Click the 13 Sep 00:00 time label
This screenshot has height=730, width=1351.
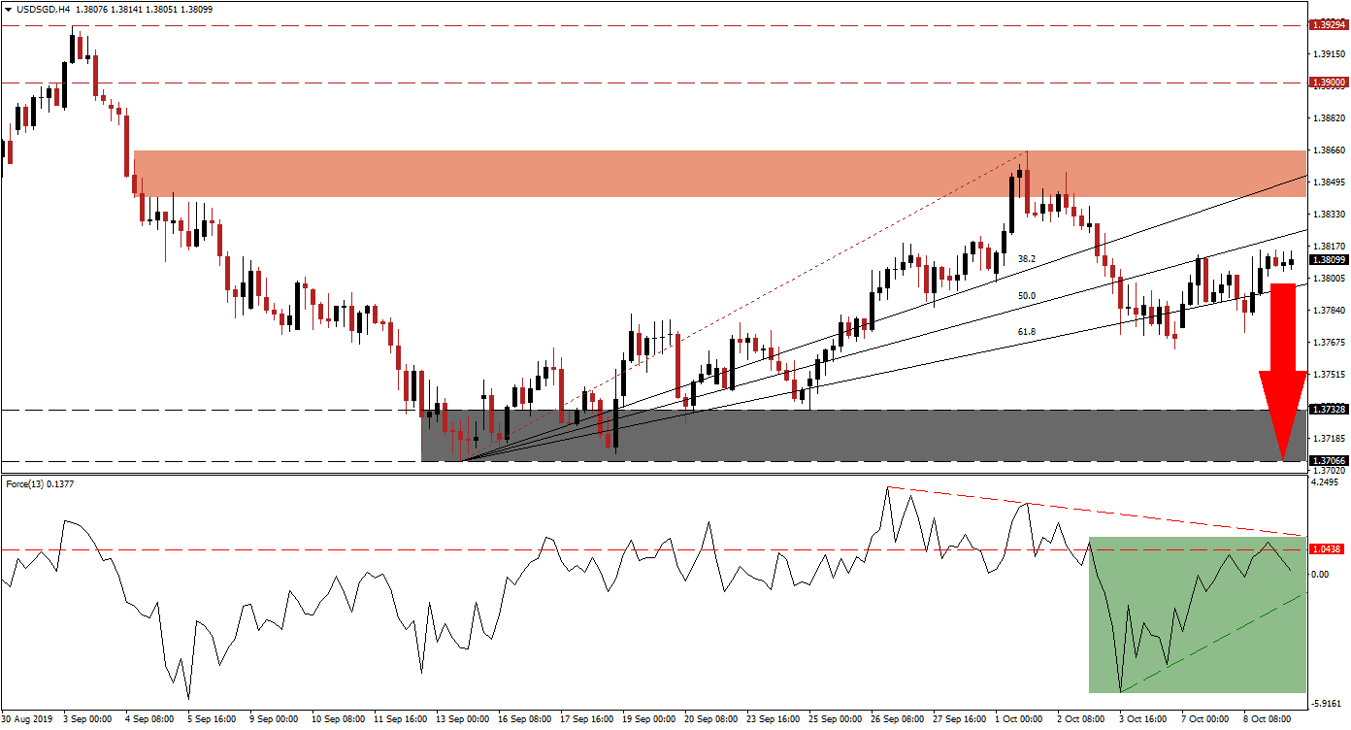tap(461, 721)
